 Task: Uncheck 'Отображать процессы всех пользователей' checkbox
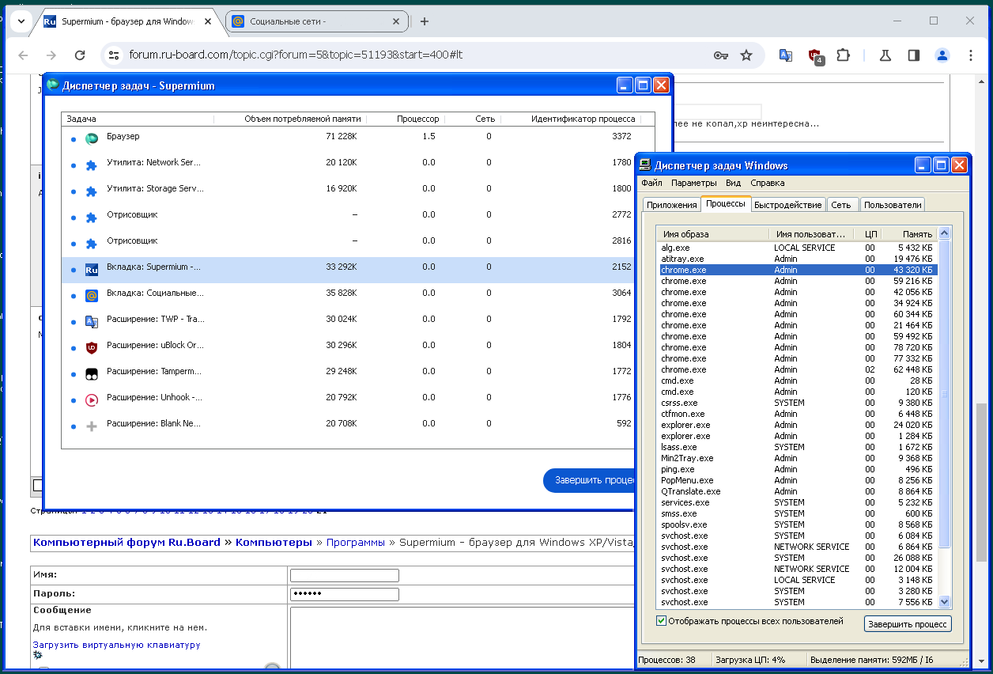[x=662, y=621]
